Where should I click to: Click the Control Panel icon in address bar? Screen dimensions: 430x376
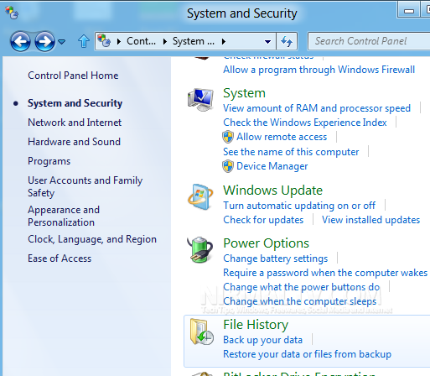[x=104, y=41]
